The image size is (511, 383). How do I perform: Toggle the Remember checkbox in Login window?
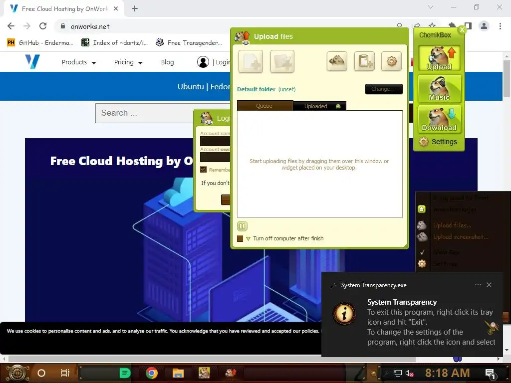[x=204, y=170]
